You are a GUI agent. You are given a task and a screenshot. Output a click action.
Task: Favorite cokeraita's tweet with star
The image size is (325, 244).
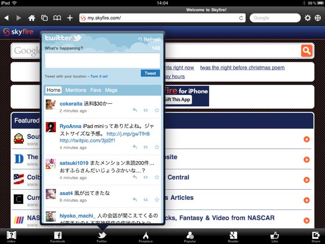157,110
